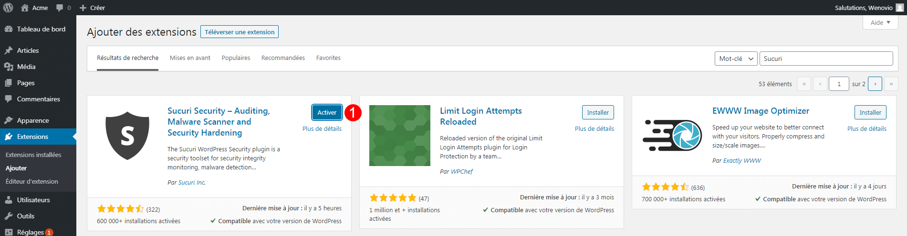This screenshot has height=236, width=907.
Task: Click the Créer plus icon
Action: coord(83,8)
